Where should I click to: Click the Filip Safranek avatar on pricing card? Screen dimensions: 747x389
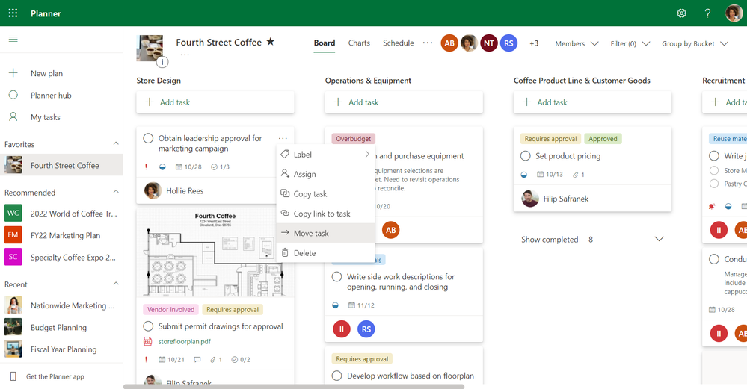point(529,199)
